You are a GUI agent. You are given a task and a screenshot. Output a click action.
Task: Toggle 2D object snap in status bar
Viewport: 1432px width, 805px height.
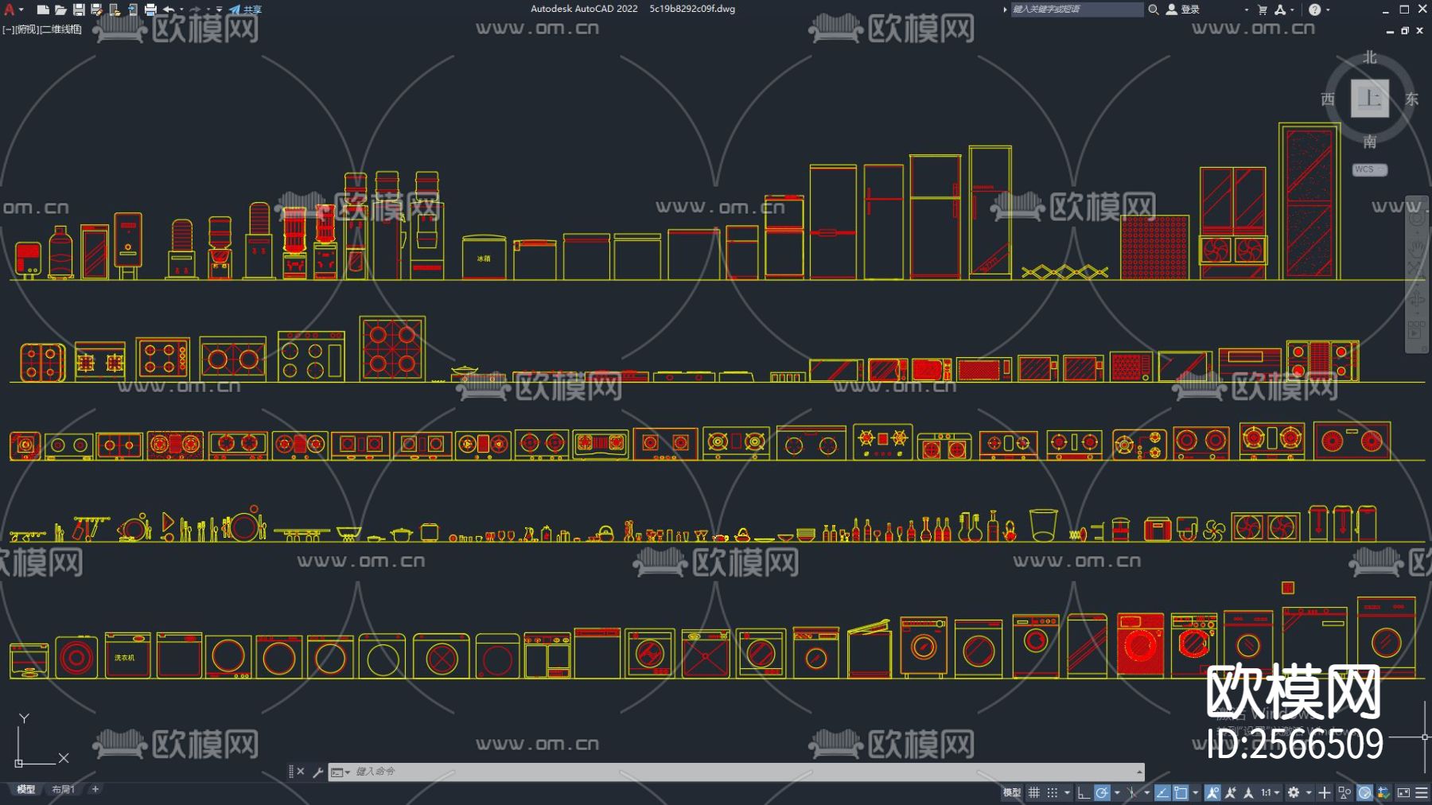pos(1181,792)
